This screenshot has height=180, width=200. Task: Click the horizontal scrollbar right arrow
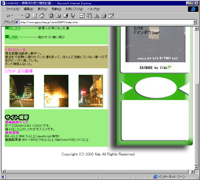coord(192,171)
